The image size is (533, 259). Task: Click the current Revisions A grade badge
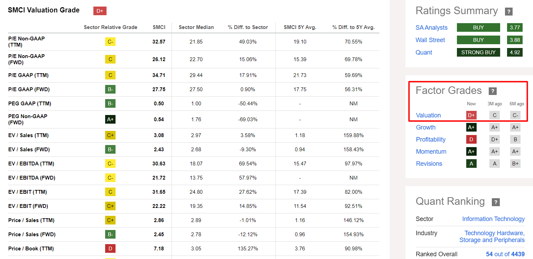[x=471, y=164]
